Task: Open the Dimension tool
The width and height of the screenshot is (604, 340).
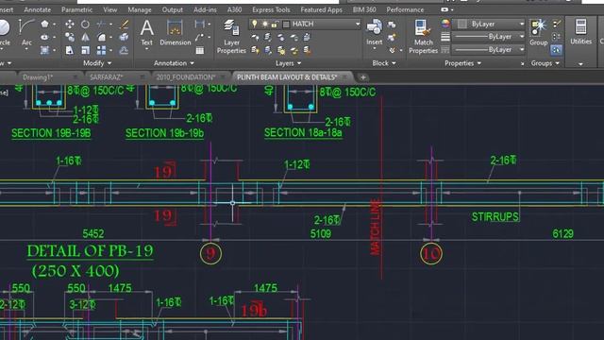Action: coord(176,33)
